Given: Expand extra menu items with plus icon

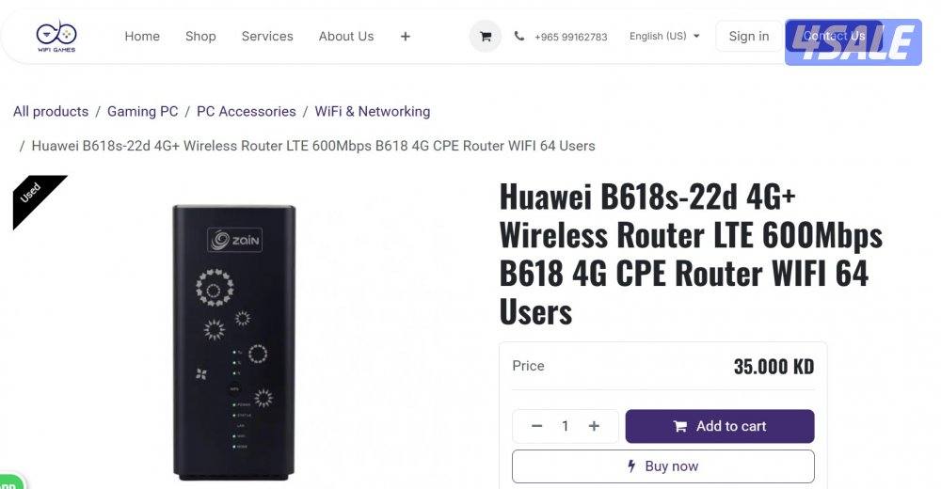Looking at the screenshot, I should [x=405, y=37].
